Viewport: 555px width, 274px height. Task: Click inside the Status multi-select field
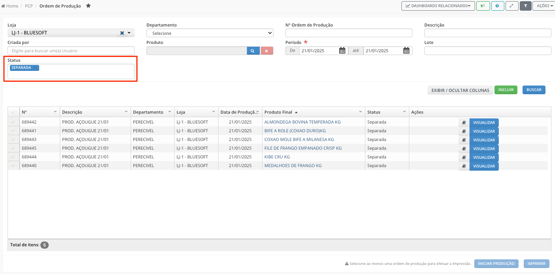pyautogui.click(x=71, y=72)
